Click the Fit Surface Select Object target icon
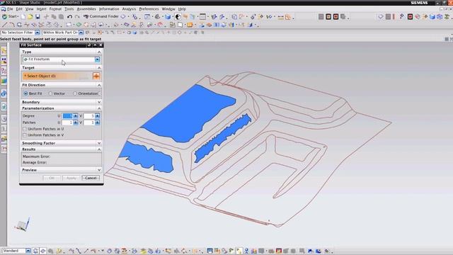Image resolution: width=453 pixels, height=255 pixels. pyautogui.click(x=96, y=76)
